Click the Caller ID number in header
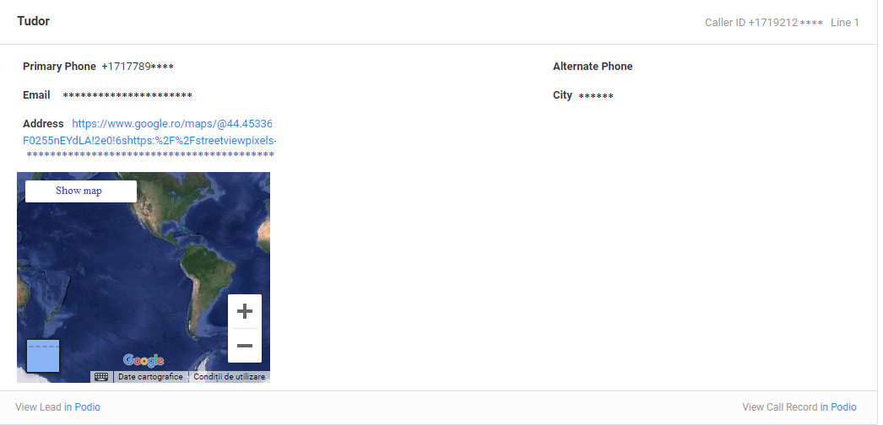 pos(786,23)
